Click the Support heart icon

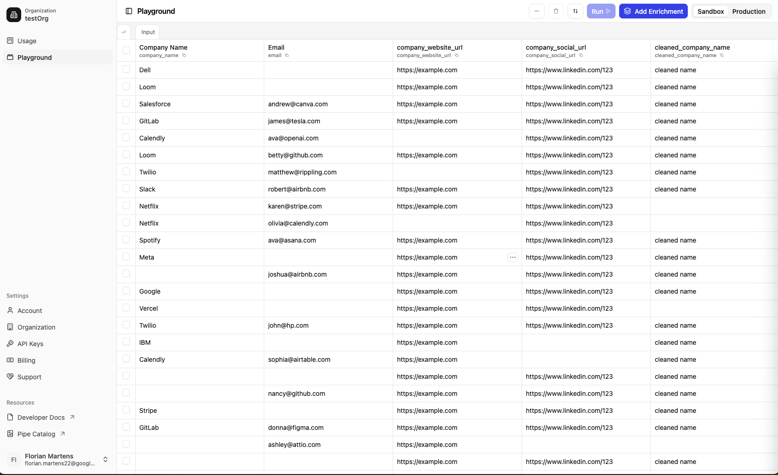click(10, 377)
